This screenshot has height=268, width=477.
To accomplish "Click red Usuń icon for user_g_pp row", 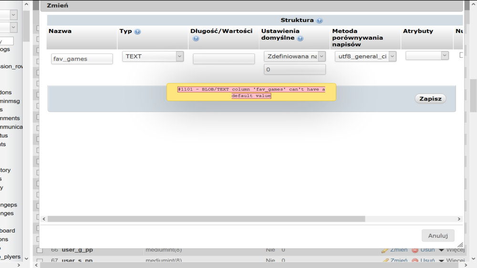I will tap(415, 250).
